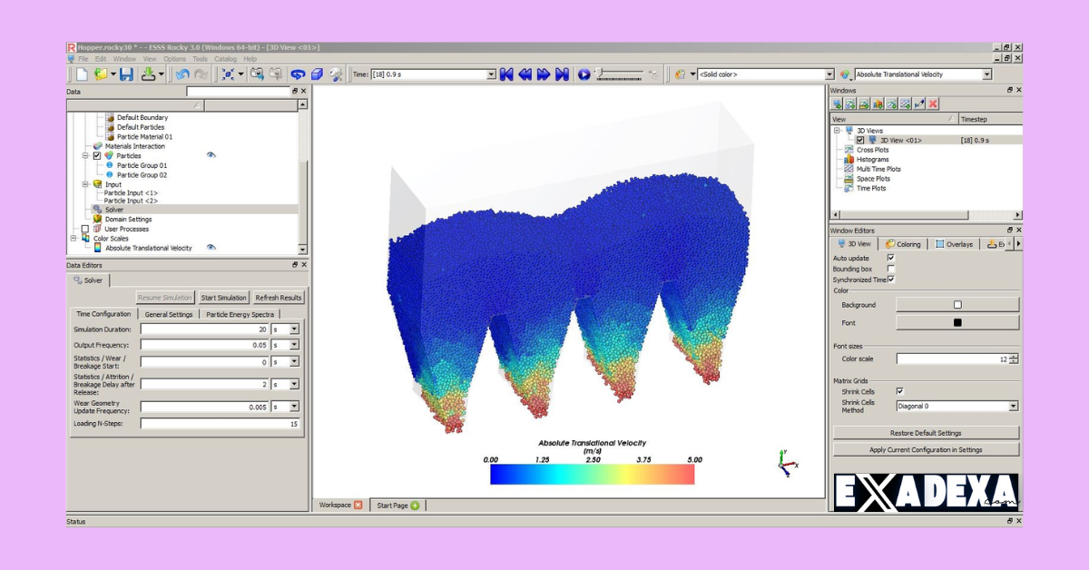Click the blue 3D cube view icon
Screen dimensions: 1089x570
(317, 74)
